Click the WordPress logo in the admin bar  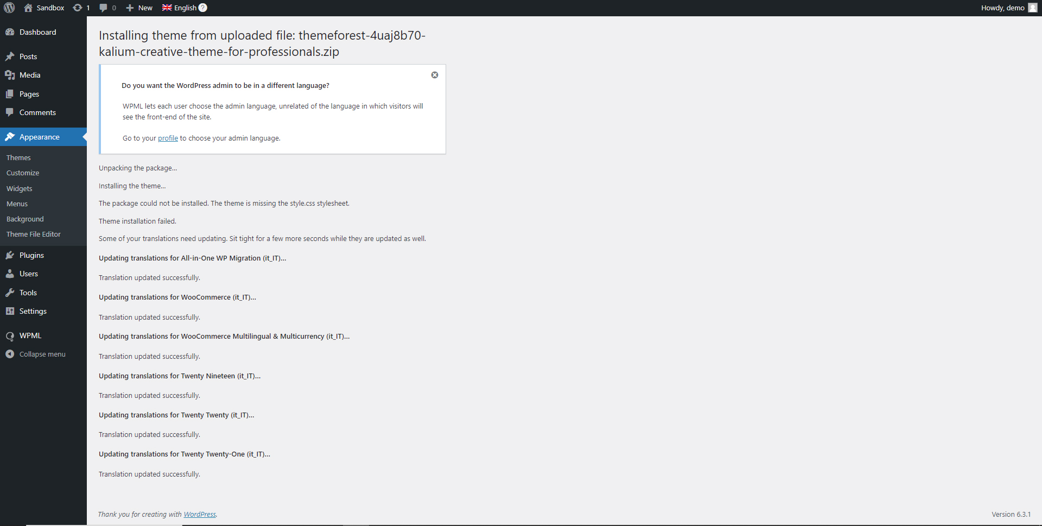point(9,8)
